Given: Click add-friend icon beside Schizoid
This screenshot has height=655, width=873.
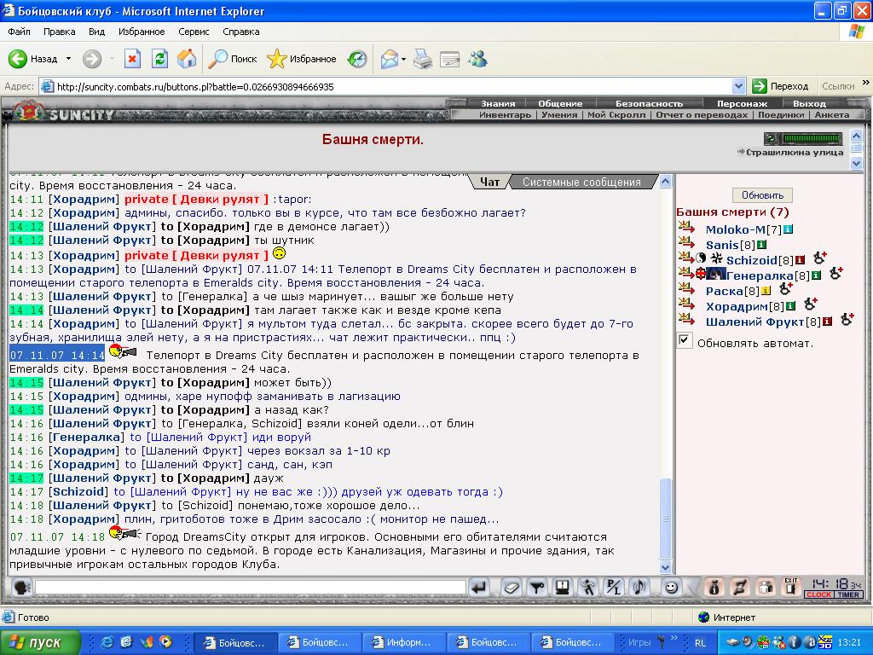Looking at the screenshot, I should (x=820, y=258).
